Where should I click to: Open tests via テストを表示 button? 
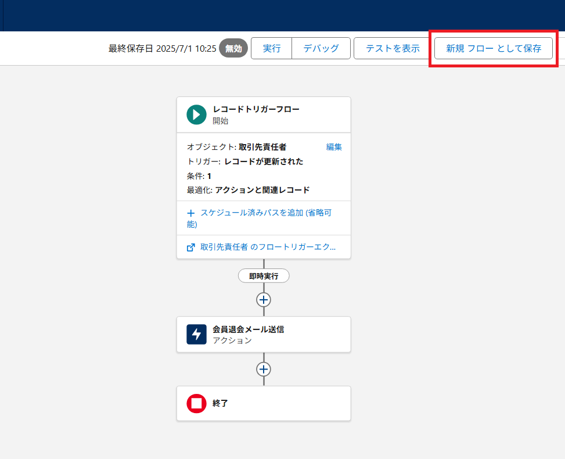[393, 48]
